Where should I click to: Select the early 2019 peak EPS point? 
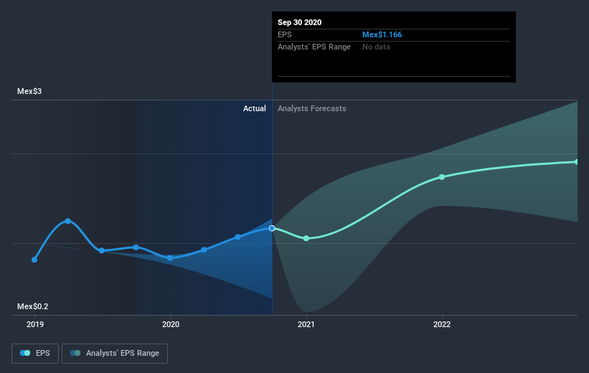68,221
